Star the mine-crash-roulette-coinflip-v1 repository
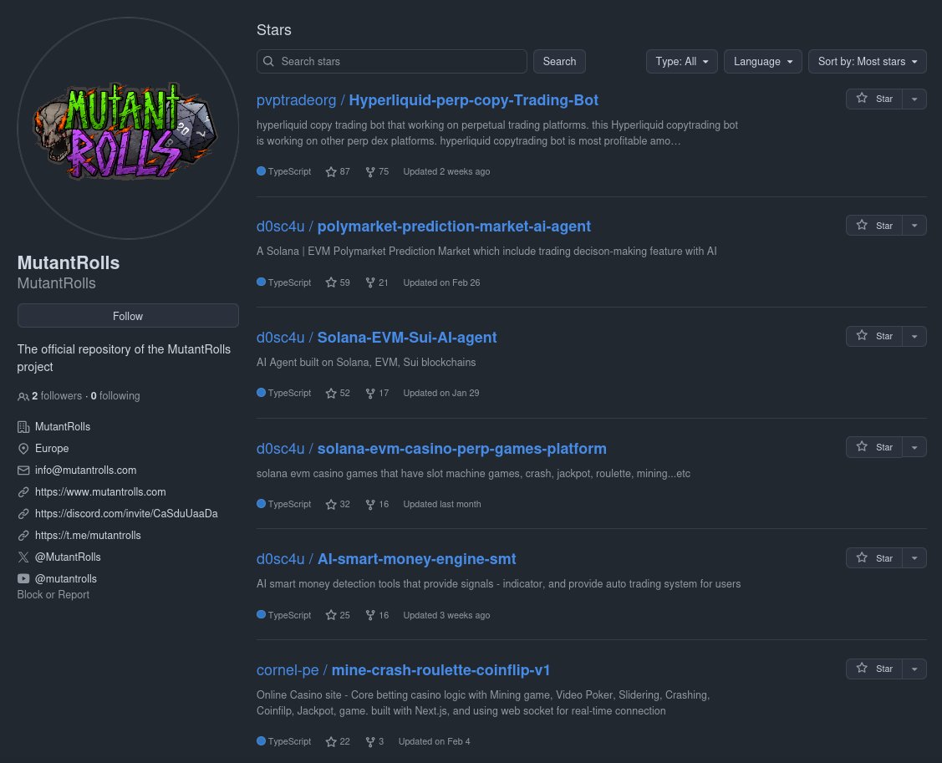The height and width of the screenshot is (763, 942). pos(874,669)
